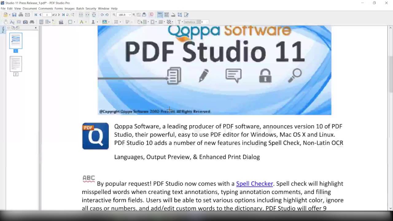Click the vertical scrollbar thumb

391,74
